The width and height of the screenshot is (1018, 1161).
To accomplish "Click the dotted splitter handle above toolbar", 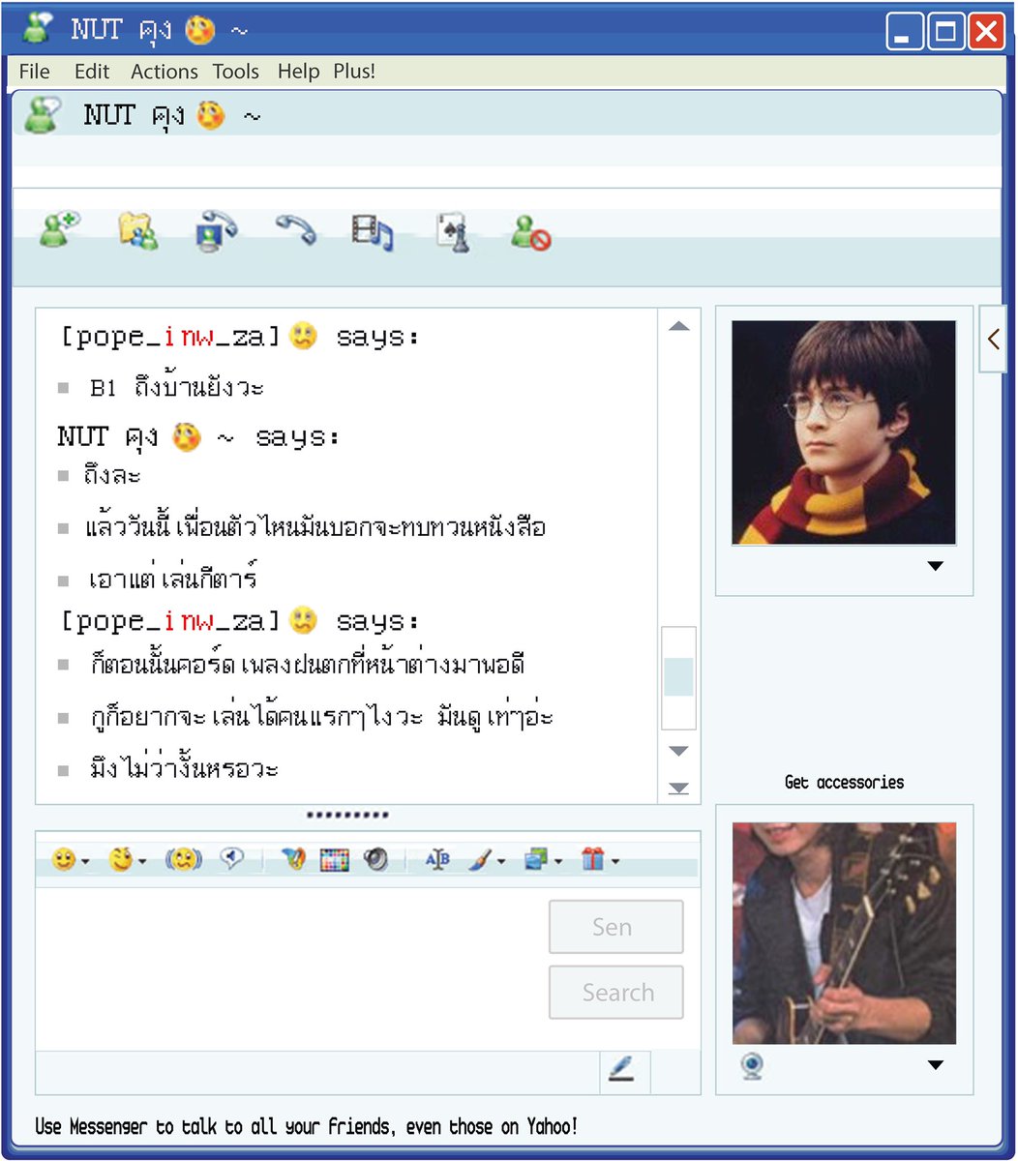I will click(347, 816).
